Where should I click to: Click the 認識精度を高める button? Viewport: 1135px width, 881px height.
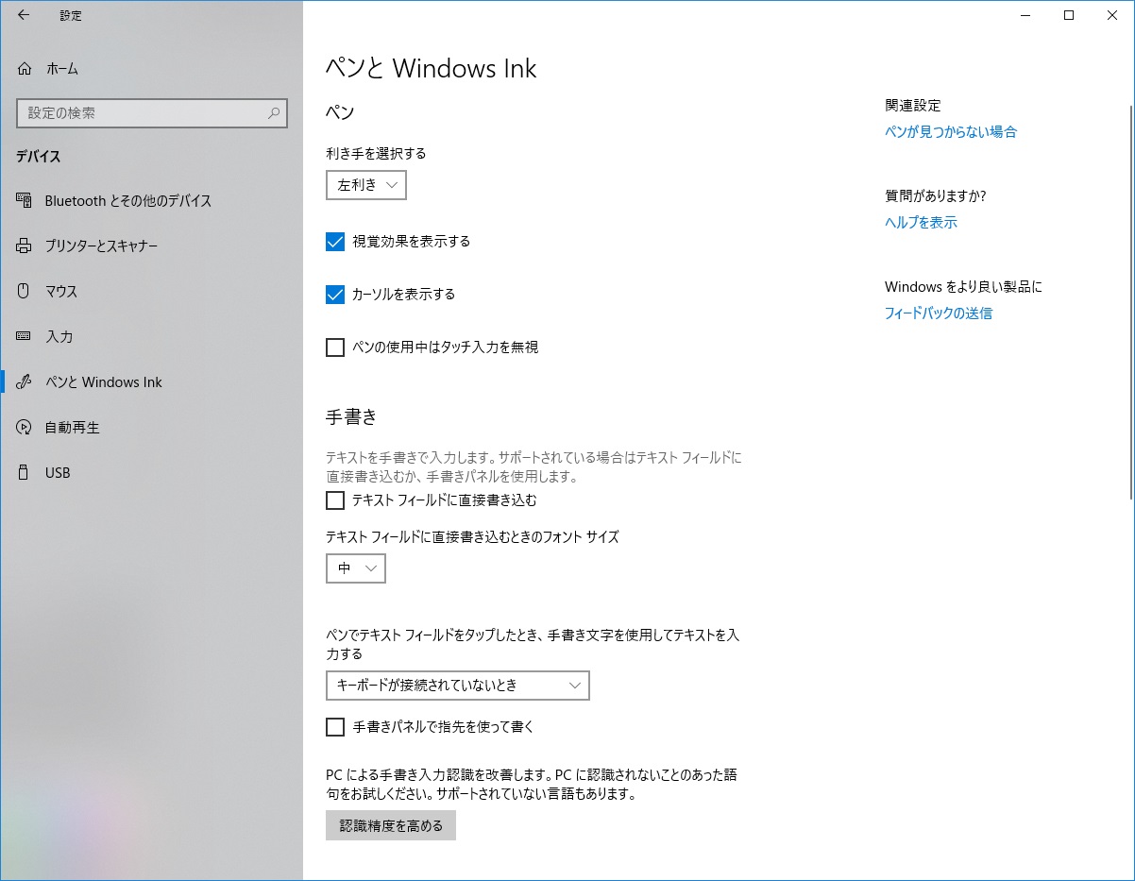pyautogui.click(x=391, y=825)
